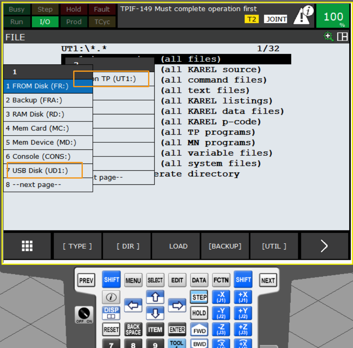Viewport: 353px width, 348px height.
Task: Click the info (i) key on keypad
Action: coord(111,297)
